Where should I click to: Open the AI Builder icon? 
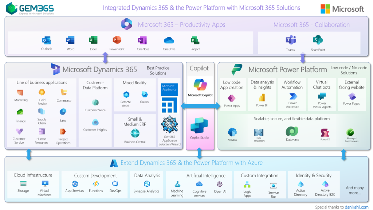coord(232,132)
